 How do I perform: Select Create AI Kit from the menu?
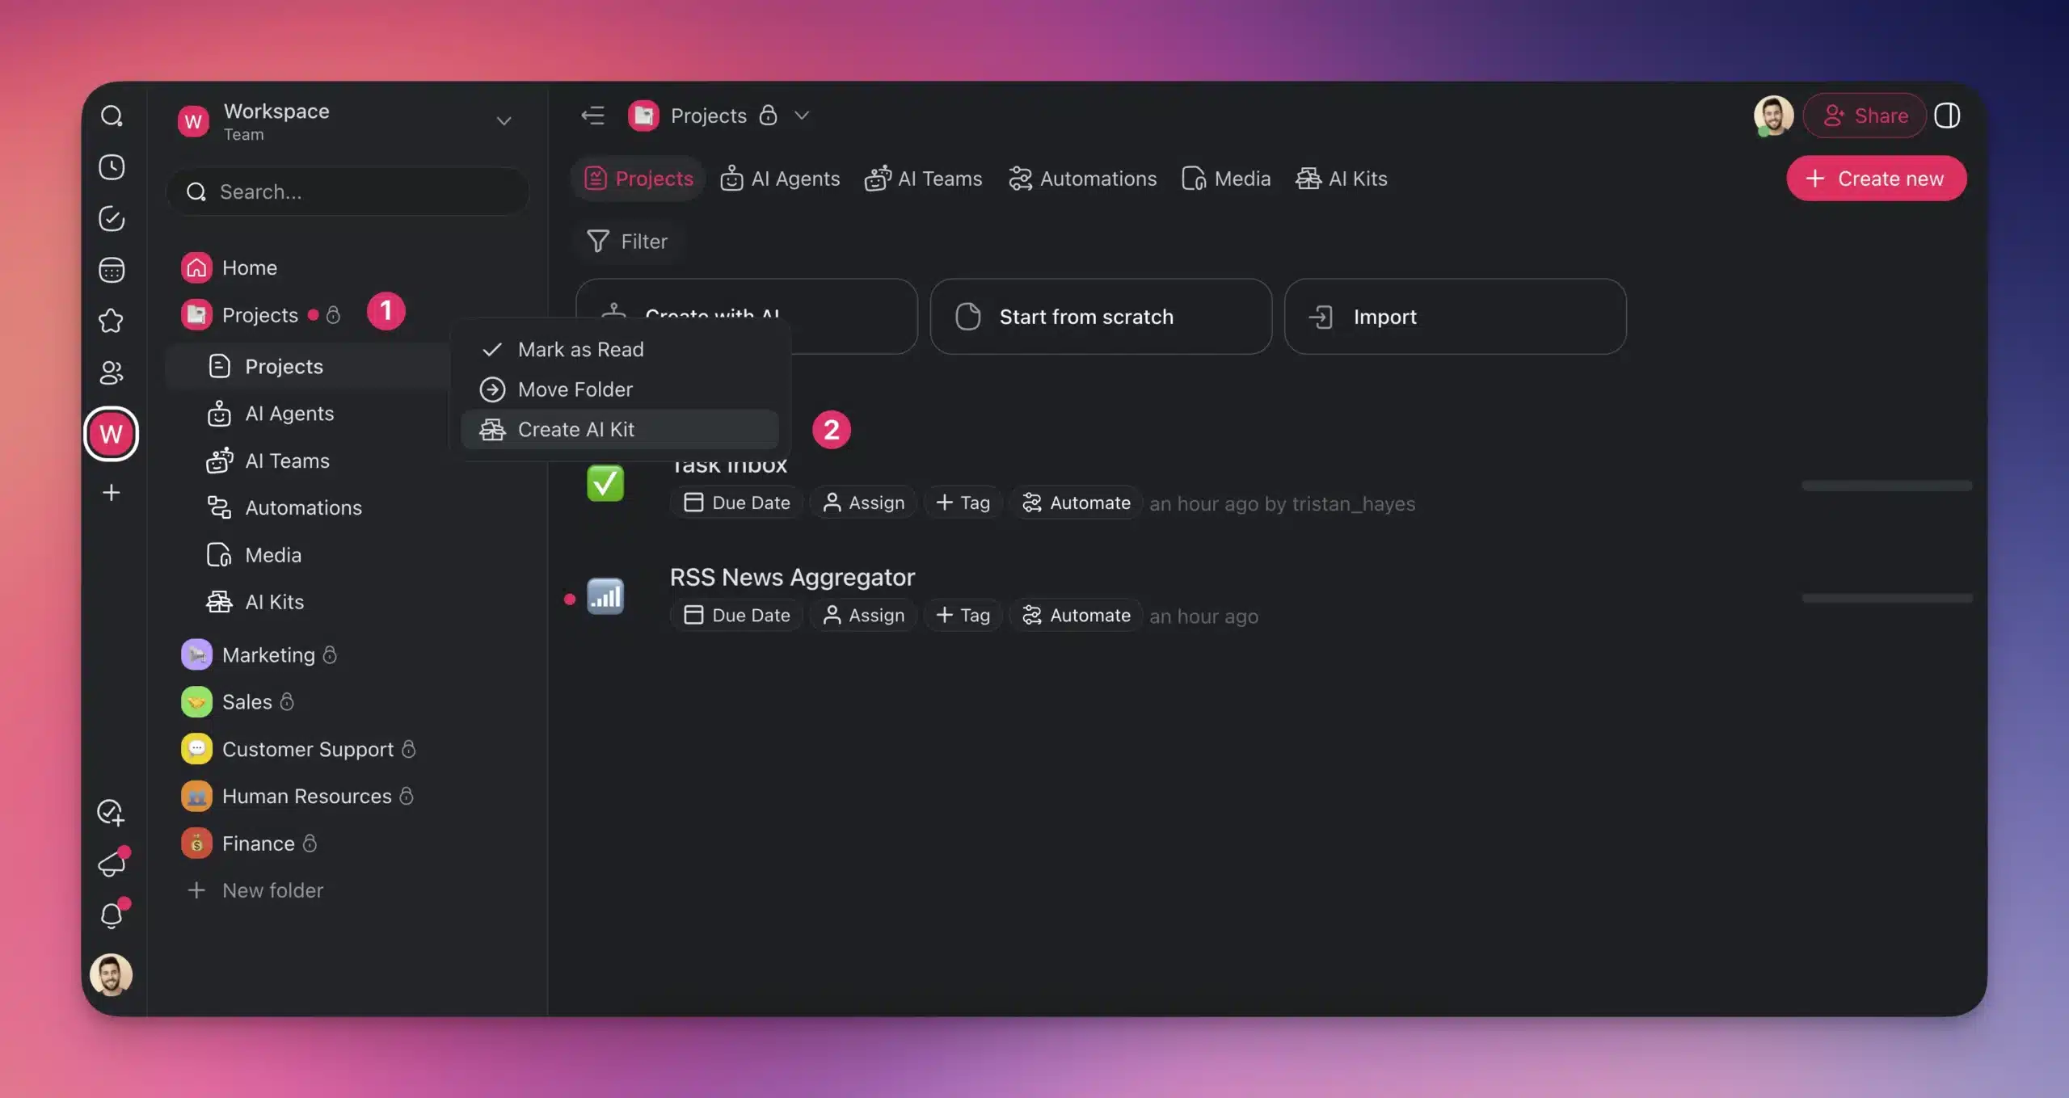pos(576,429)
